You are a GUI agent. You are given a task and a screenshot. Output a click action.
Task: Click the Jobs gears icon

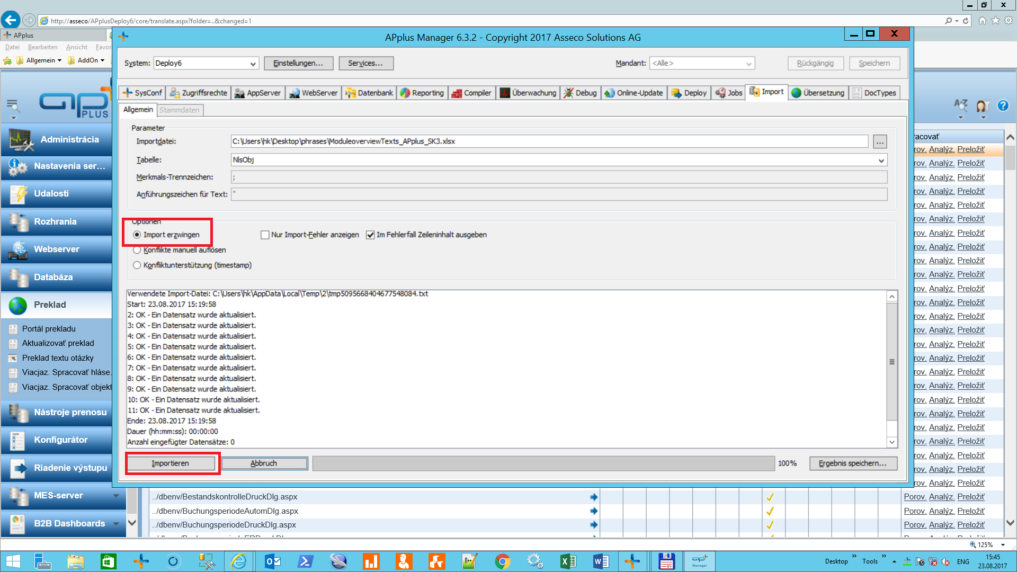(720, 93)
